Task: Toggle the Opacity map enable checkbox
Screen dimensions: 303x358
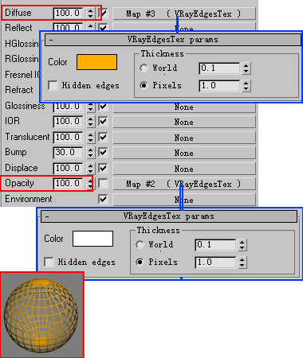Action: 103,184
